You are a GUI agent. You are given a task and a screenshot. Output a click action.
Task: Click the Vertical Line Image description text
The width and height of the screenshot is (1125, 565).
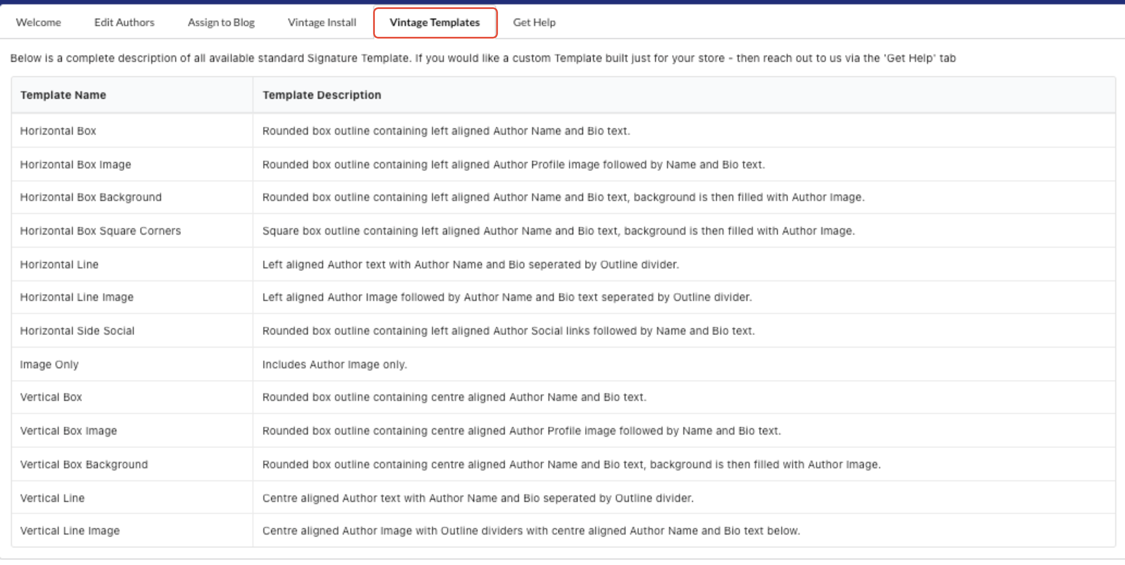click(531, 530)
